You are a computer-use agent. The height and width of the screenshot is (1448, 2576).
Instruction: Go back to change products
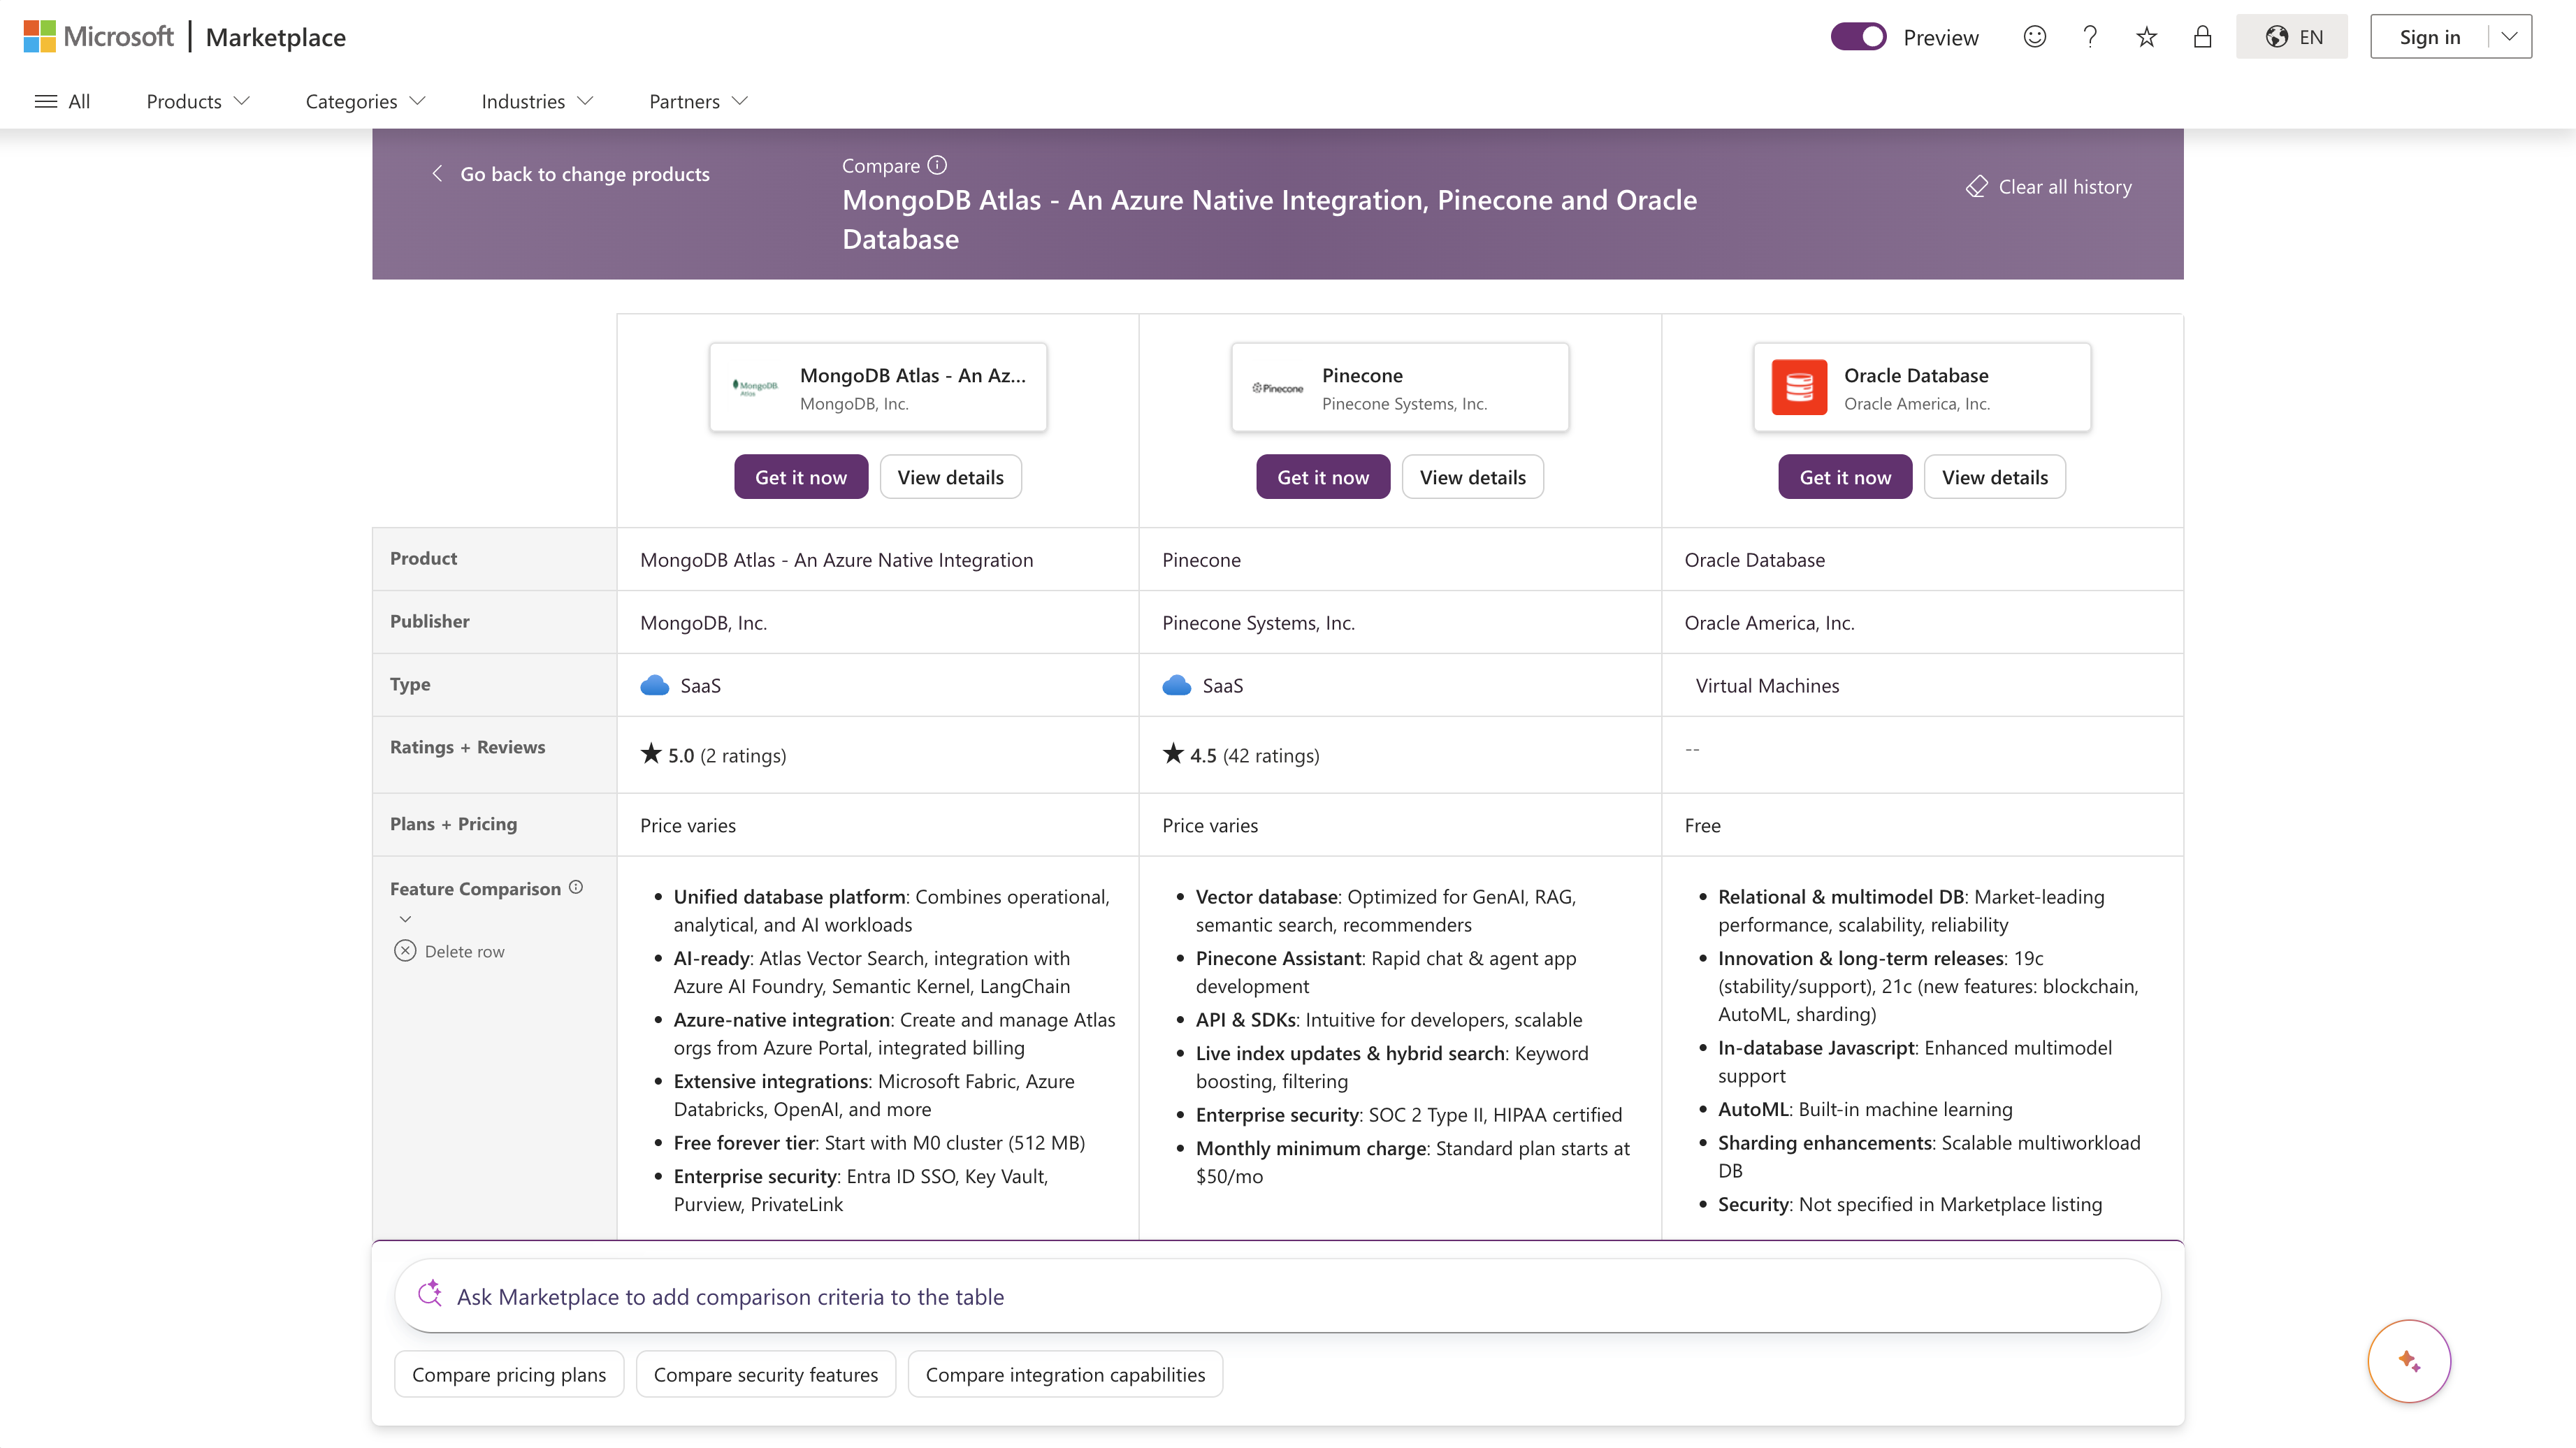click(570, 174)
